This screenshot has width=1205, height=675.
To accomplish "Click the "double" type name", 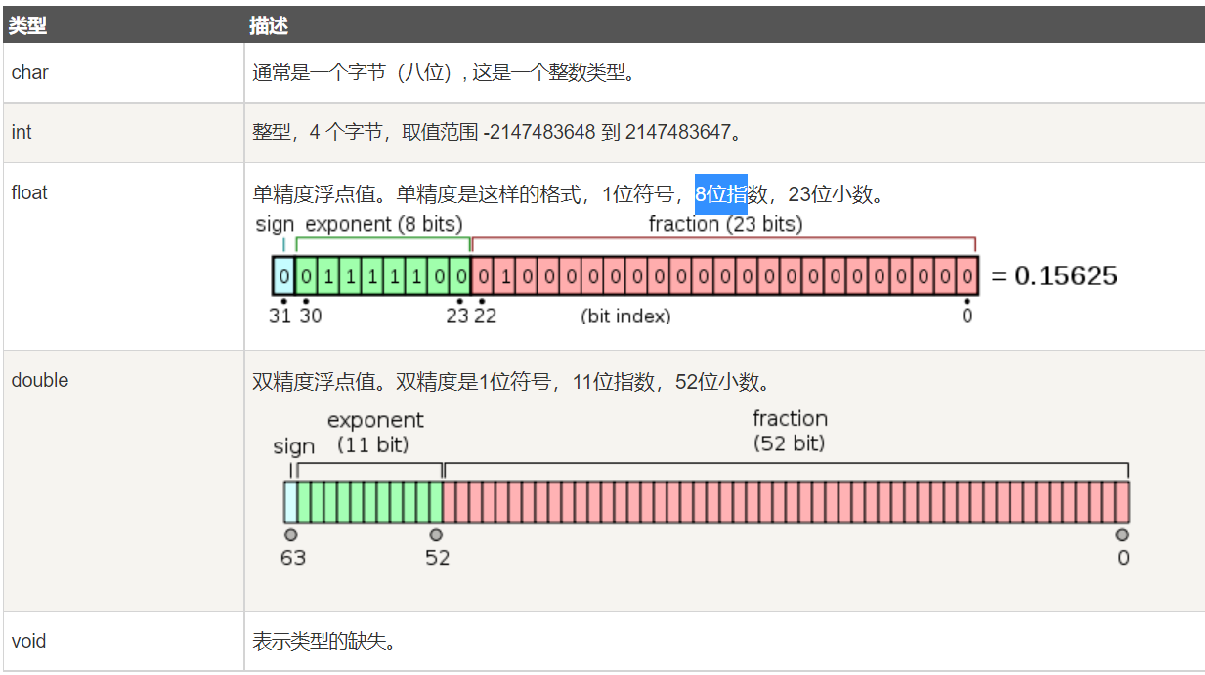I will click(40, 380).
